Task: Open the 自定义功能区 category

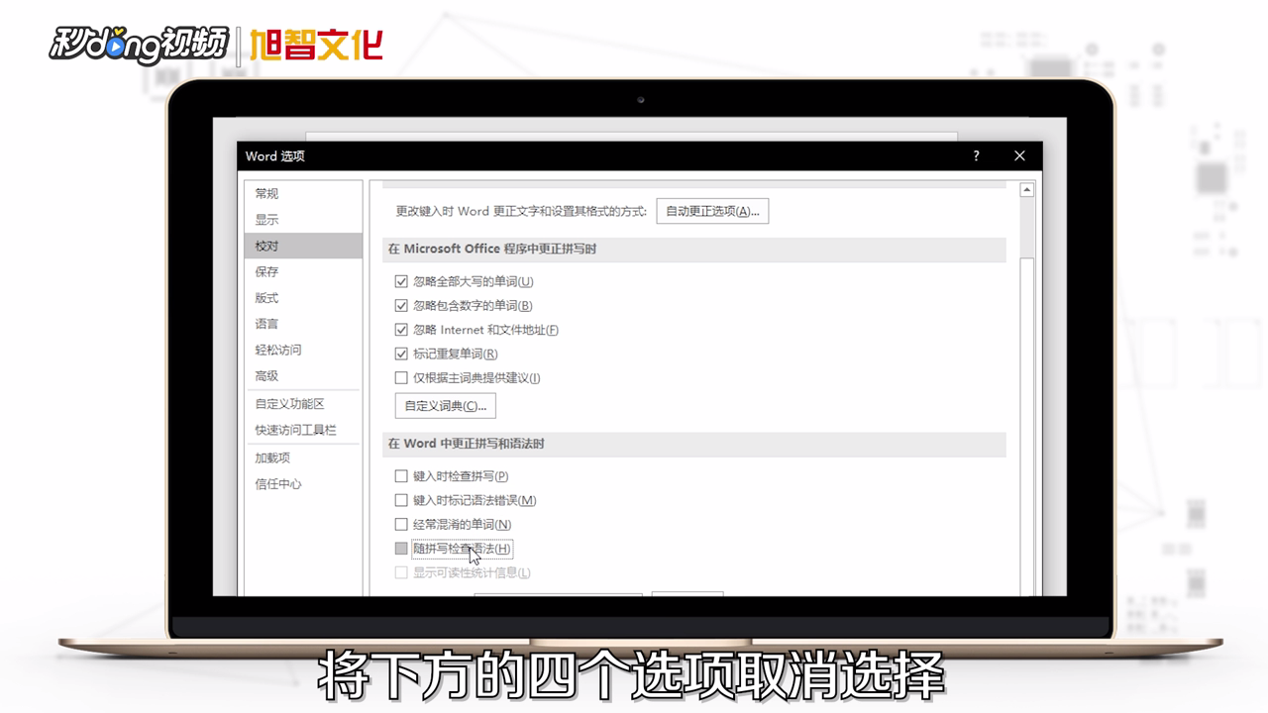Action: [x=302, y=403]
